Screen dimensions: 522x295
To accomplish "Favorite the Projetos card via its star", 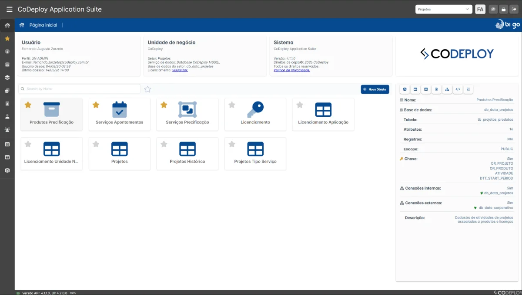I will 96,144.
